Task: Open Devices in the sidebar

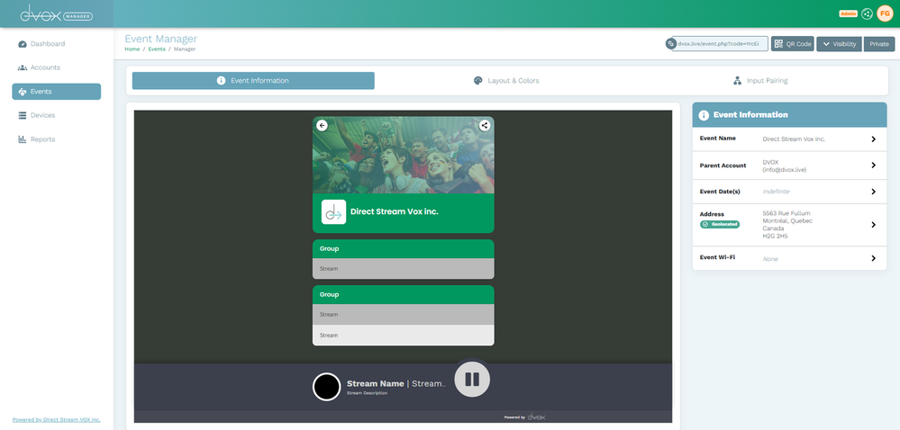Action: (x=42, y=115)
